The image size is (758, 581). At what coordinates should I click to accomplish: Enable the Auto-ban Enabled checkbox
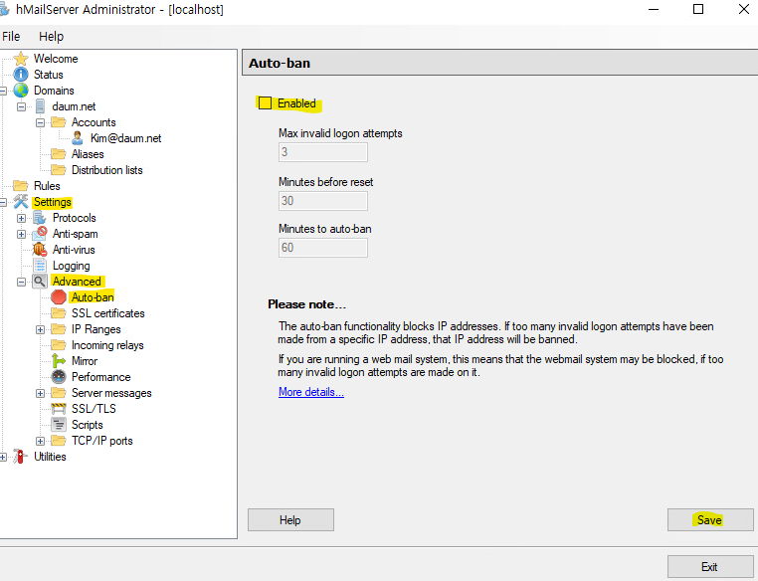[265, 102]
